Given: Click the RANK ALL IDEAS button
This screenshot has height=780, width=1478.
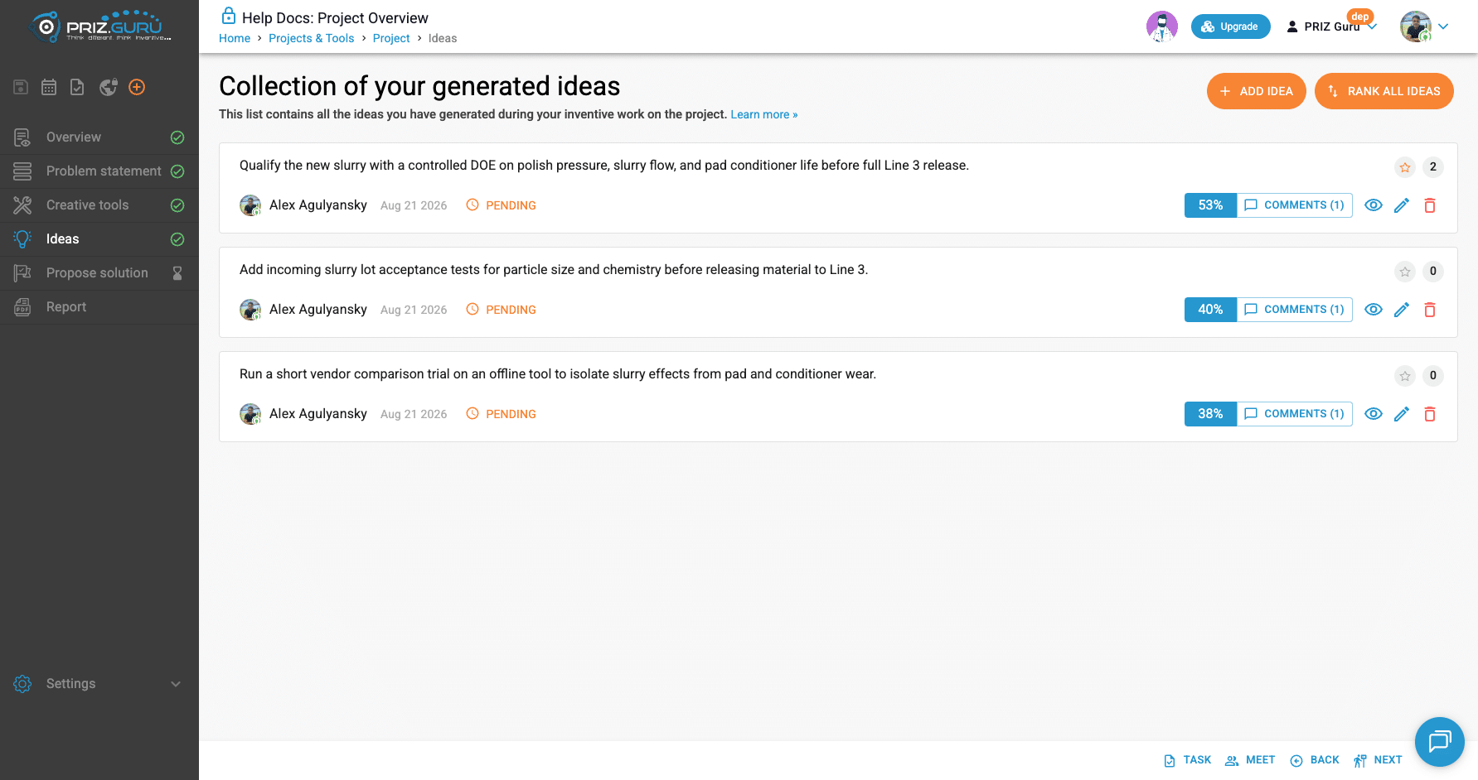Looking at the screenshot, I should click(1384, 91).
